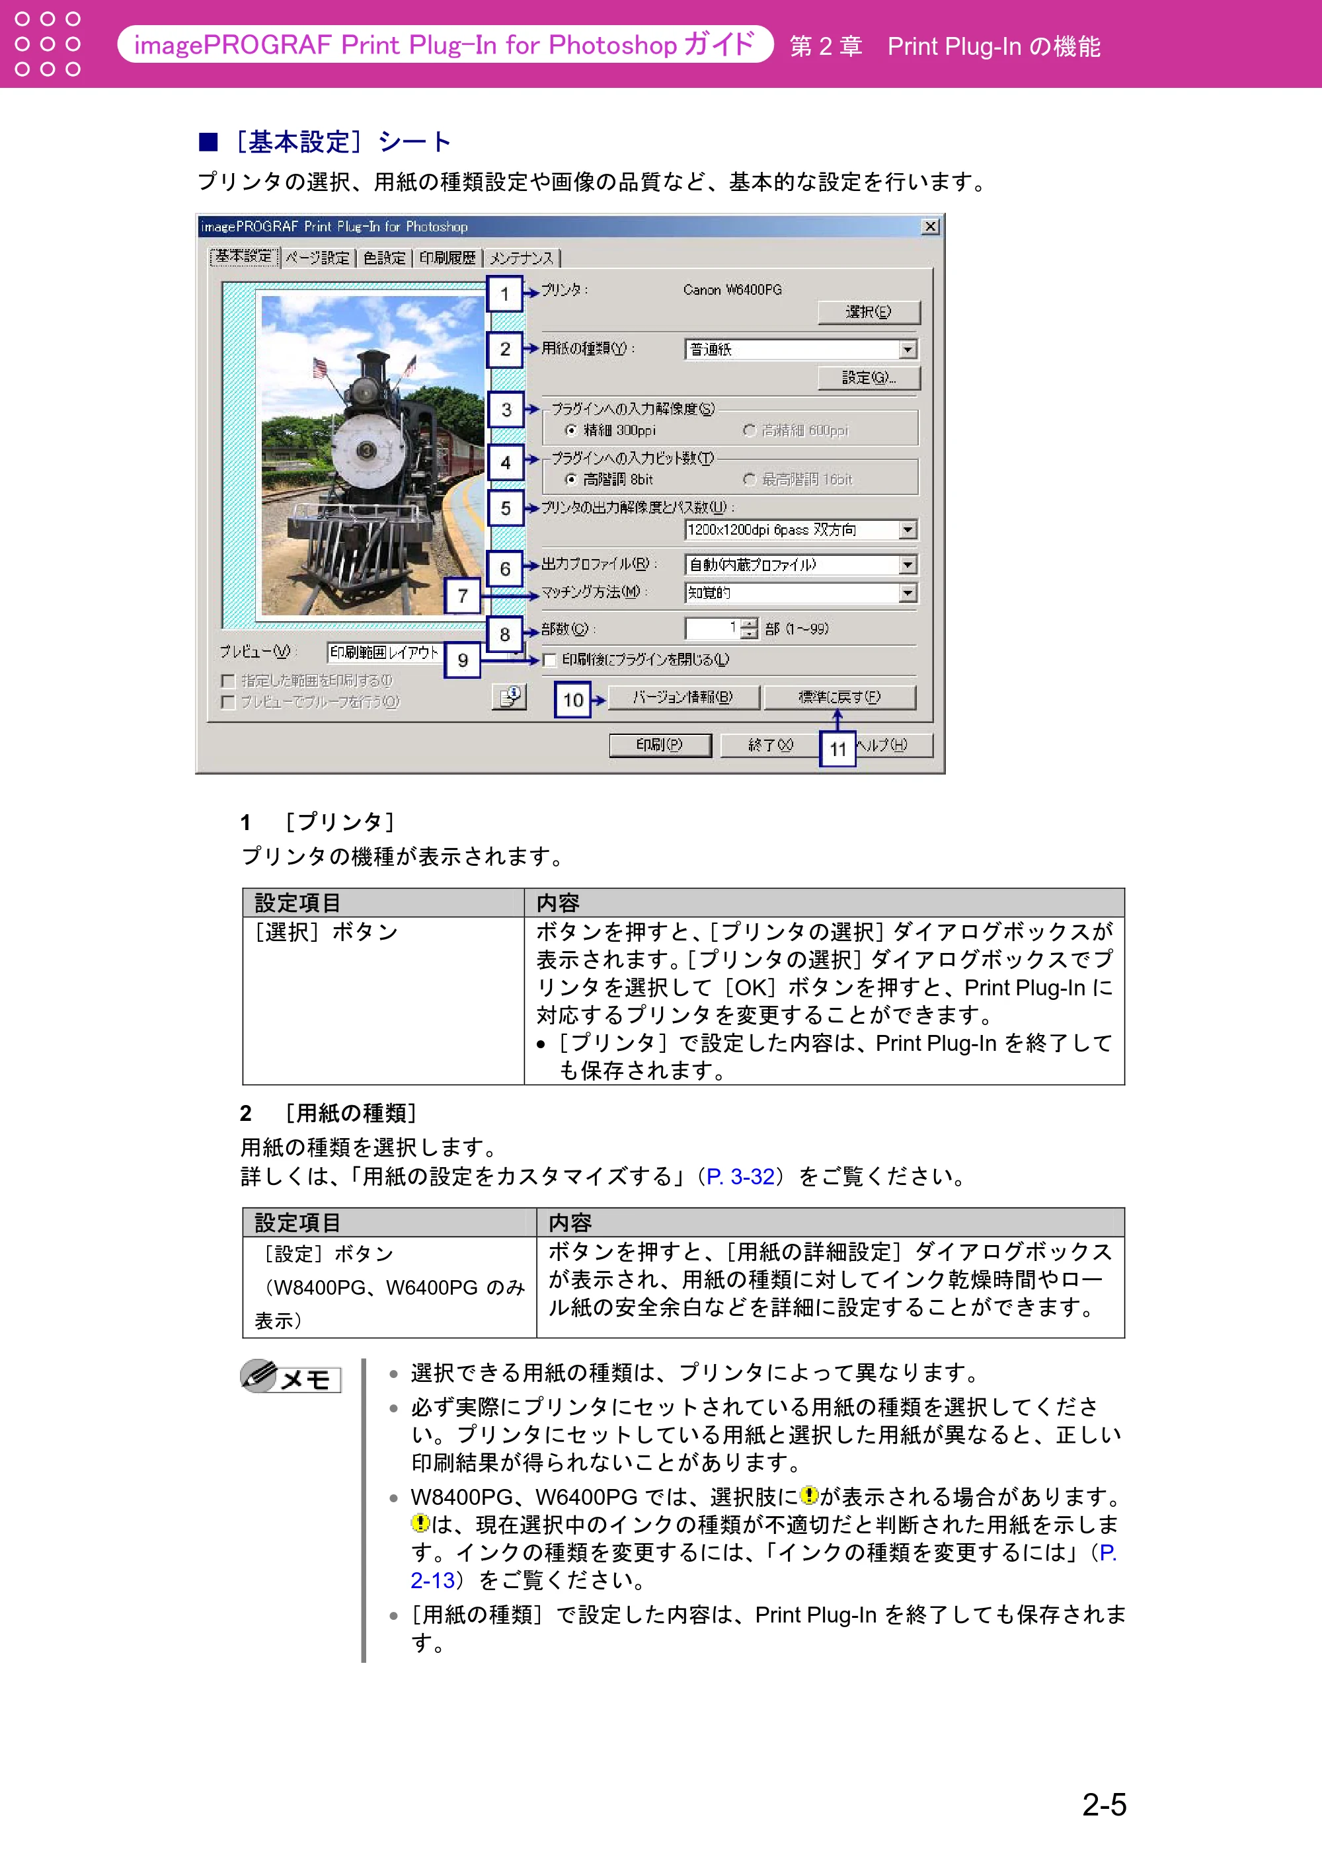This screenshot has height=1871, width=1322.
Task: Click the 標準に戻す(F) button
Action: (x=839, y=697)
